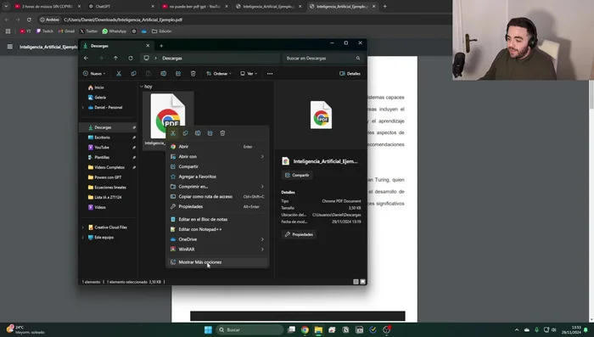
Task: Click the Delete trash icon in the context menu
Action: click(x=222, y=133)
